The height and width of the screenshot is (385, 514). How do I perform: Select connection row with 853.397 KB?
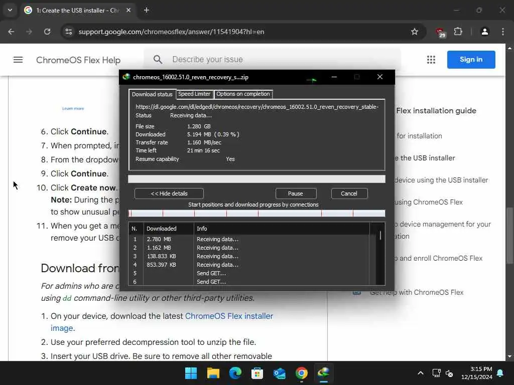point(249,265)
